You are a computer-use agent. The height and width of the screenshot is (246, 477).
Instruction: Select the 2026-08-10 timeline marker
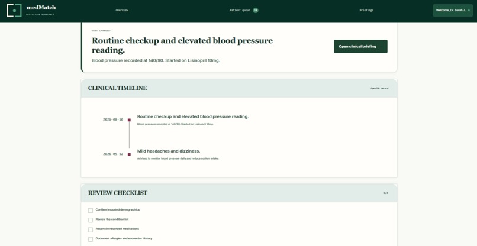[129, 120]
